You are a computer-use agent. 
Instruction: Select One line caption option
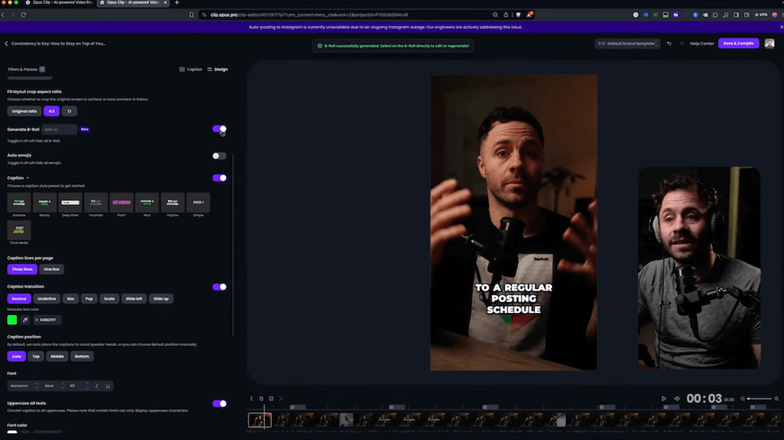coord(52,269)
